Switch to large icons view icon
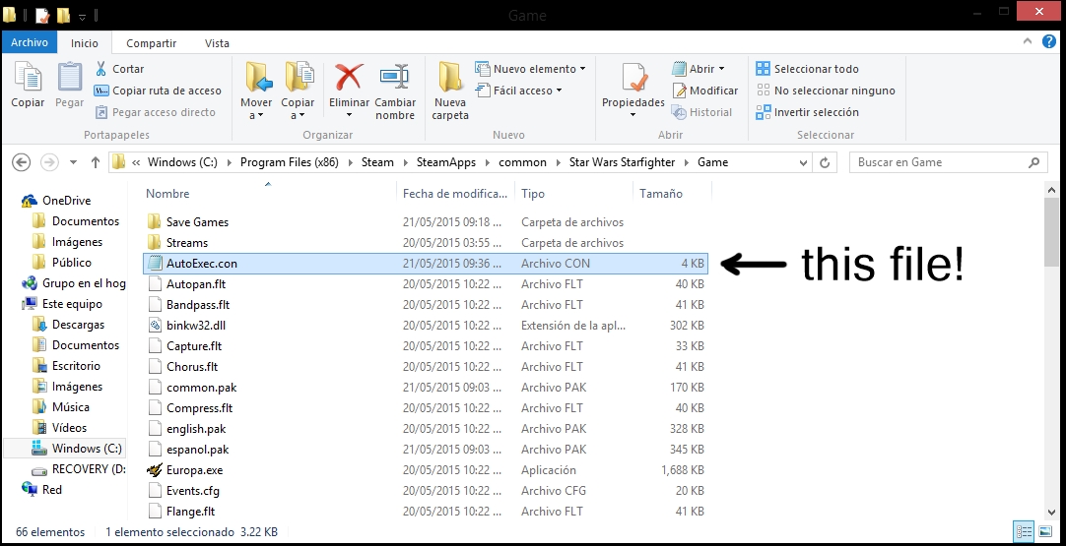Screen dimensions: 1066x546 click(x=1044, y=532)
